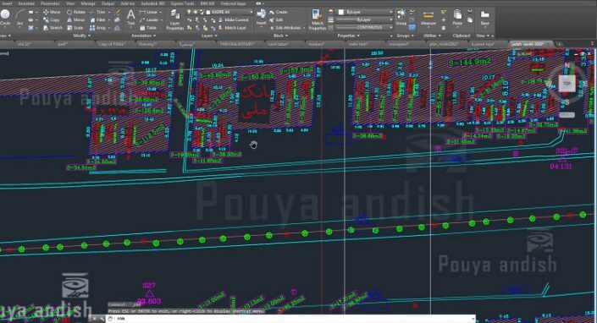Image resolution: width=597 pixels, height=323 pixels.
Task: Expand the Groups panel
Action: tap(405, 36)
